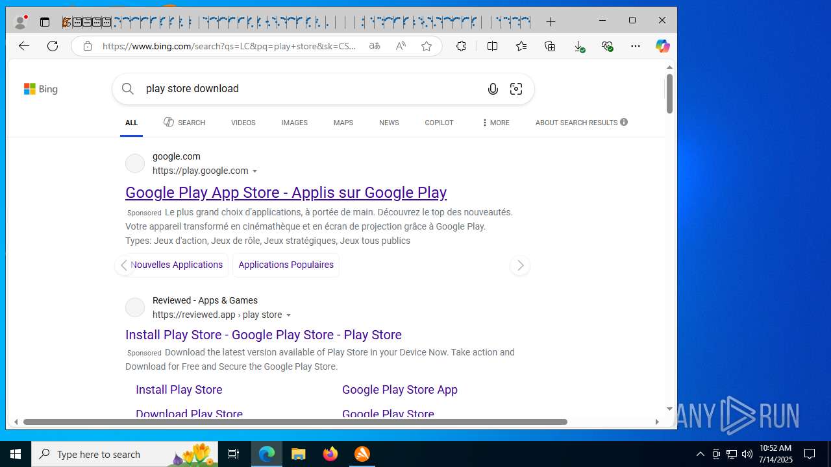Image resolution: width=831 pixels, height=467 pixels.
Task: Open the Favorites list icon
Action: pos(521,46)
